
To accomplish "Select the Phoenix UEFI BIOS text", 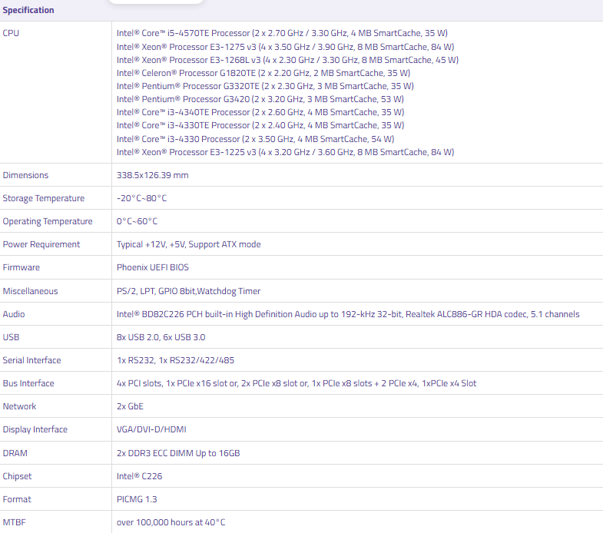I will (x=152, y=267).
